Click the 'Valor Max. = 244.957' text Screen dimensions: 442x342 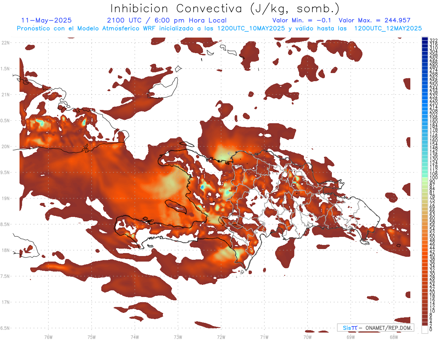pyautogui.click(x=375, y=20)
